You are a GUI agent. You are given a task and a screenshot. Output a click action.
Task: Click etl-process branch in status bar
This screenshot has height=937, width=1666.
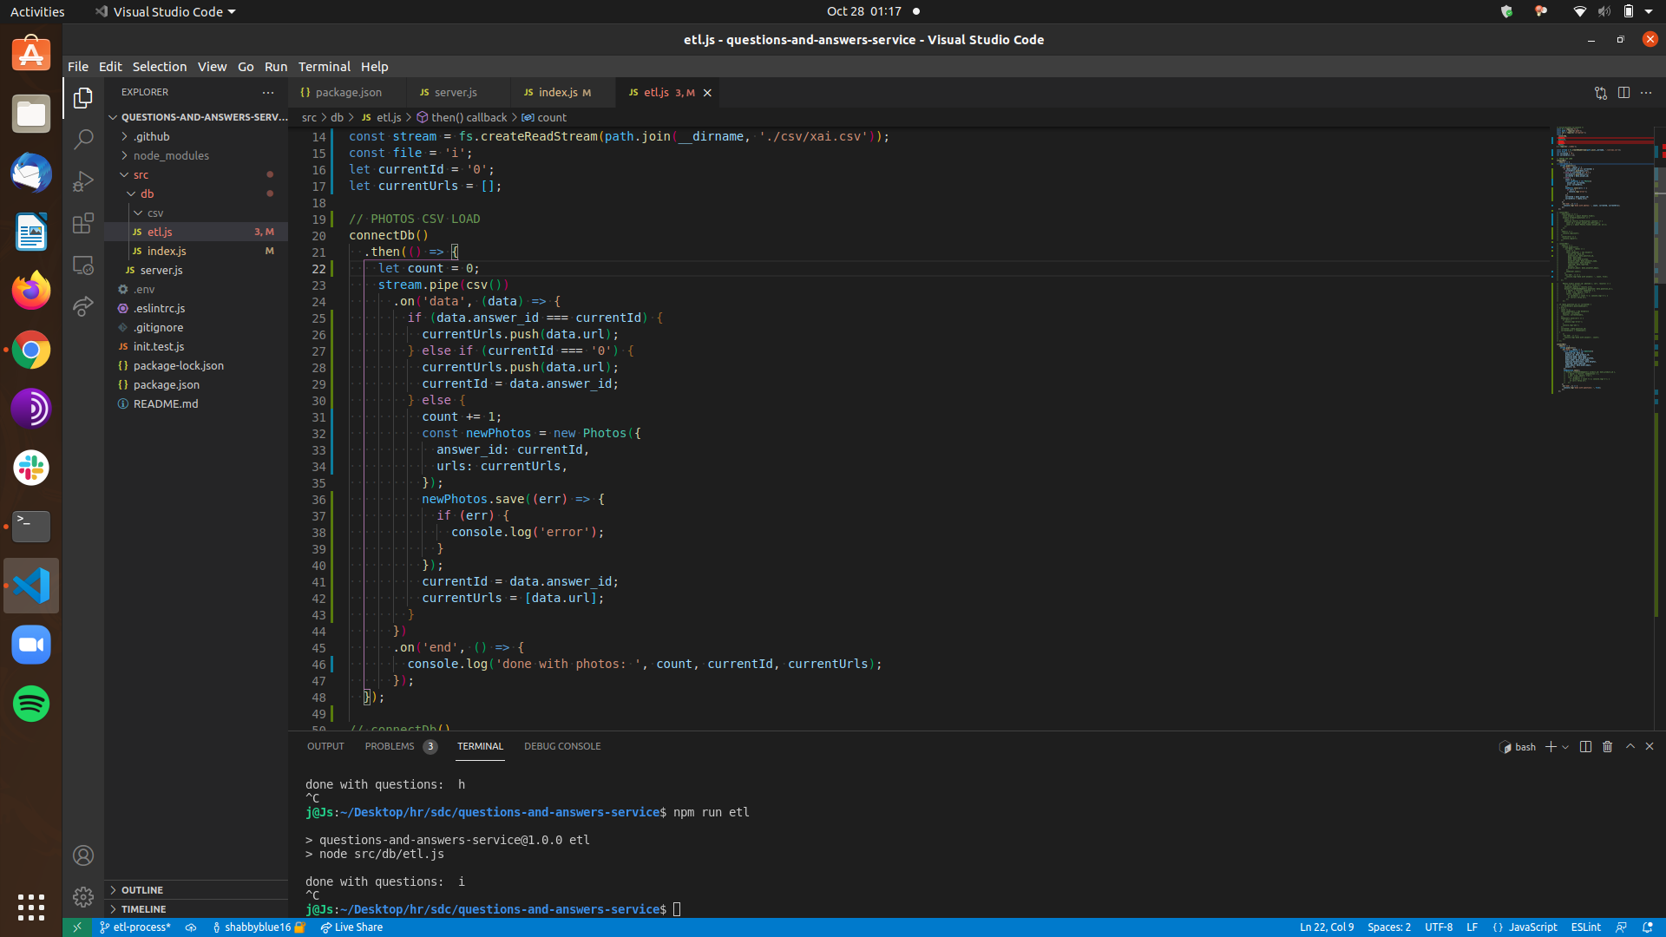pyautogui.click(x=135, y=927)
